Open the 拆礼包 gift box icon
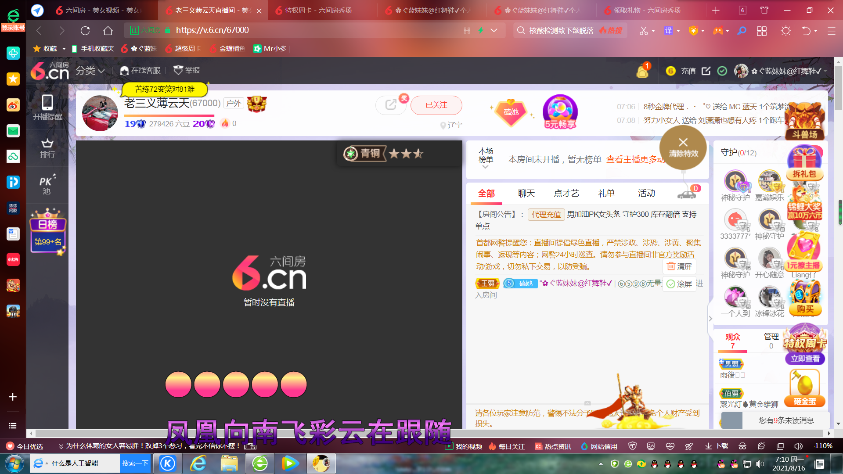 [804, 163]
